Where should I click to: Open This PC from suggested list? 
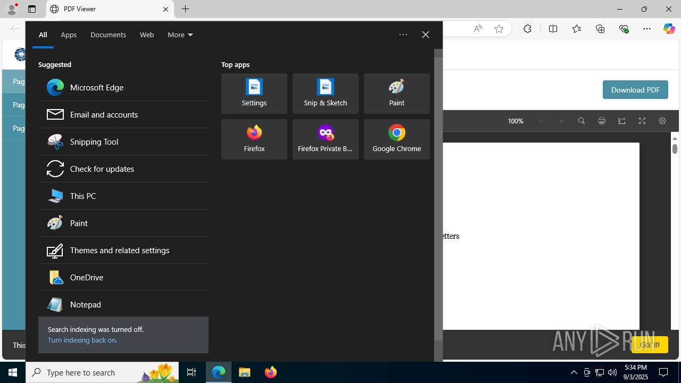(x=123, y=196)
